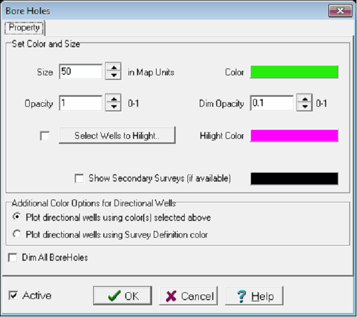357x317 pixels.
Task: Toggle Show Secondary Surveys checkbox
Action: (x=79, y=178)
